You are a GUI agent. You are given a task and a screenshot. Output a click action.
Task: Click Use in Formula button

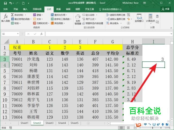89,19
